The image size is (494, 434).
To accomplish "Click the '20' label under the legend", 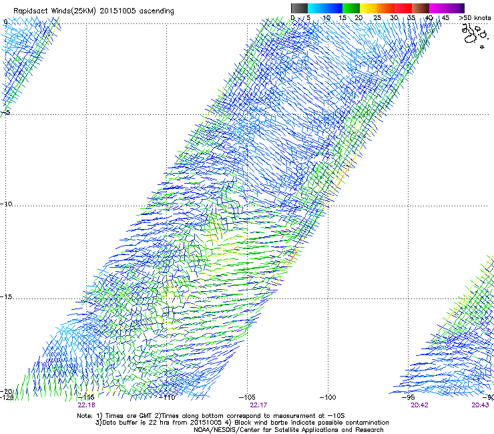I will [x=358, y=18].
